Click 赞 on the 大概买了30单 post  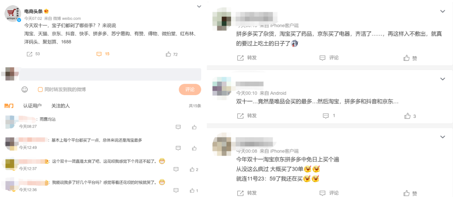click(410, 193)
